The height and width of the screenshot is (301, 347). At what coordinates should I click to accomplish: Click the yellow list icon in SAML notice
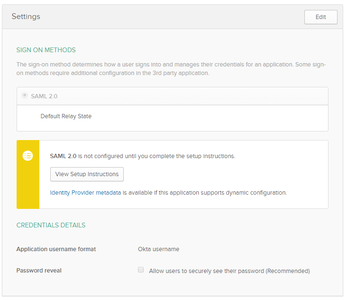(x=28, y=156)
